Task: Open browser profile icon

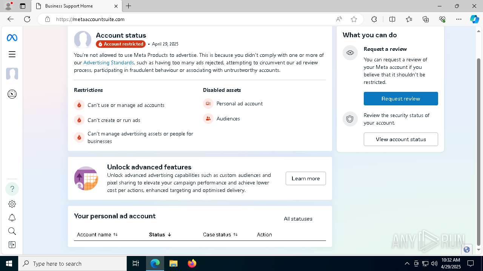Action: point(8,6)
